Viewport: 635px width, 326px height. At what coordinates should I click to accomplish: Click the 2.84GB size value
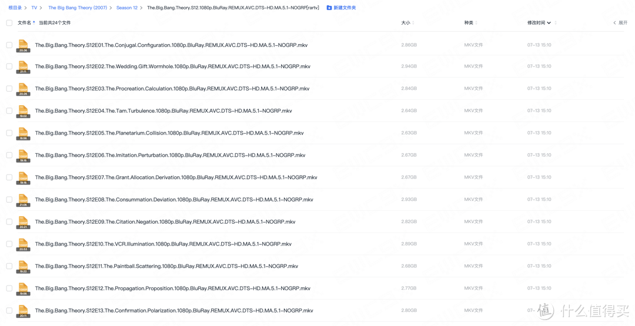click(x=409, y=89)
